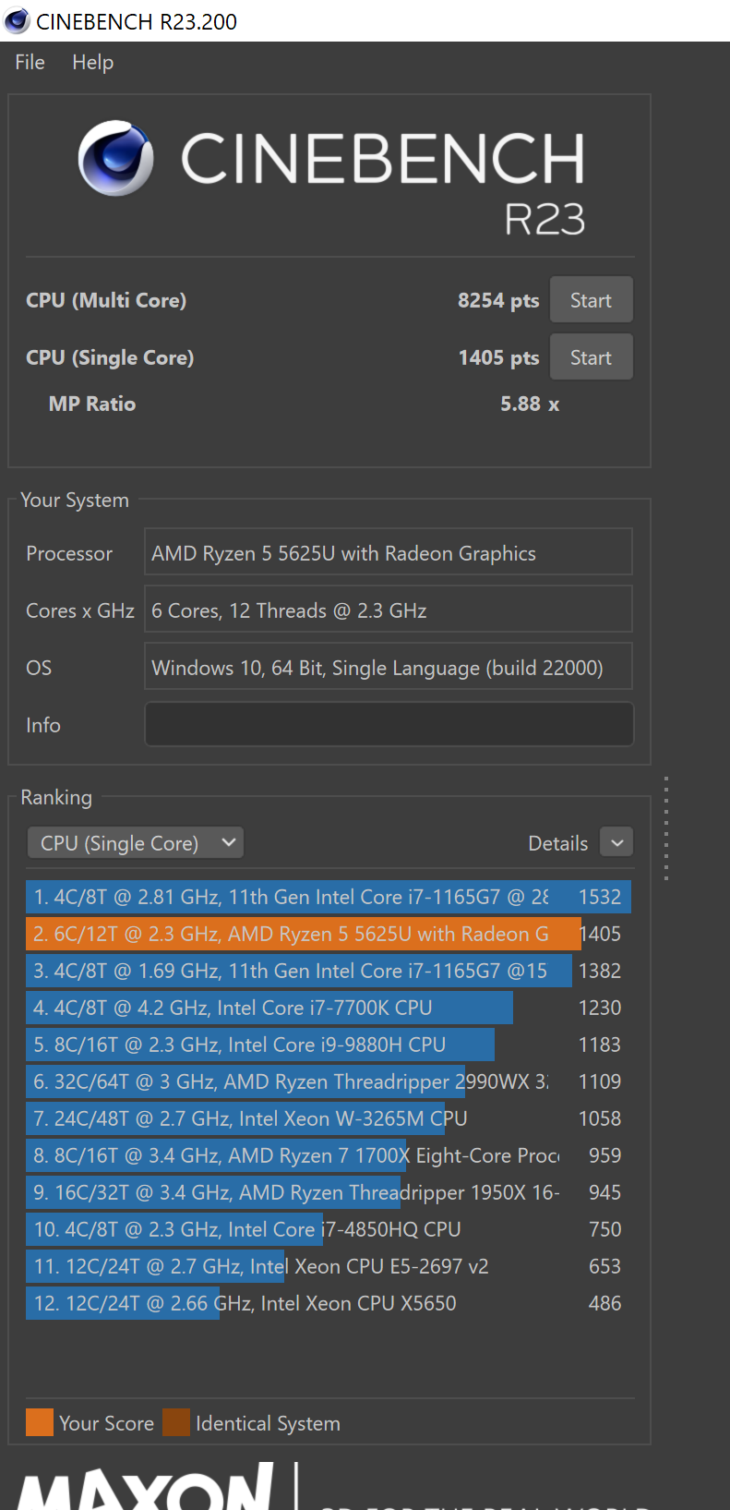
Task: Select ranking row 11 Xeon CPU E5-2697 v2
Action: (x=329, y=1266)
